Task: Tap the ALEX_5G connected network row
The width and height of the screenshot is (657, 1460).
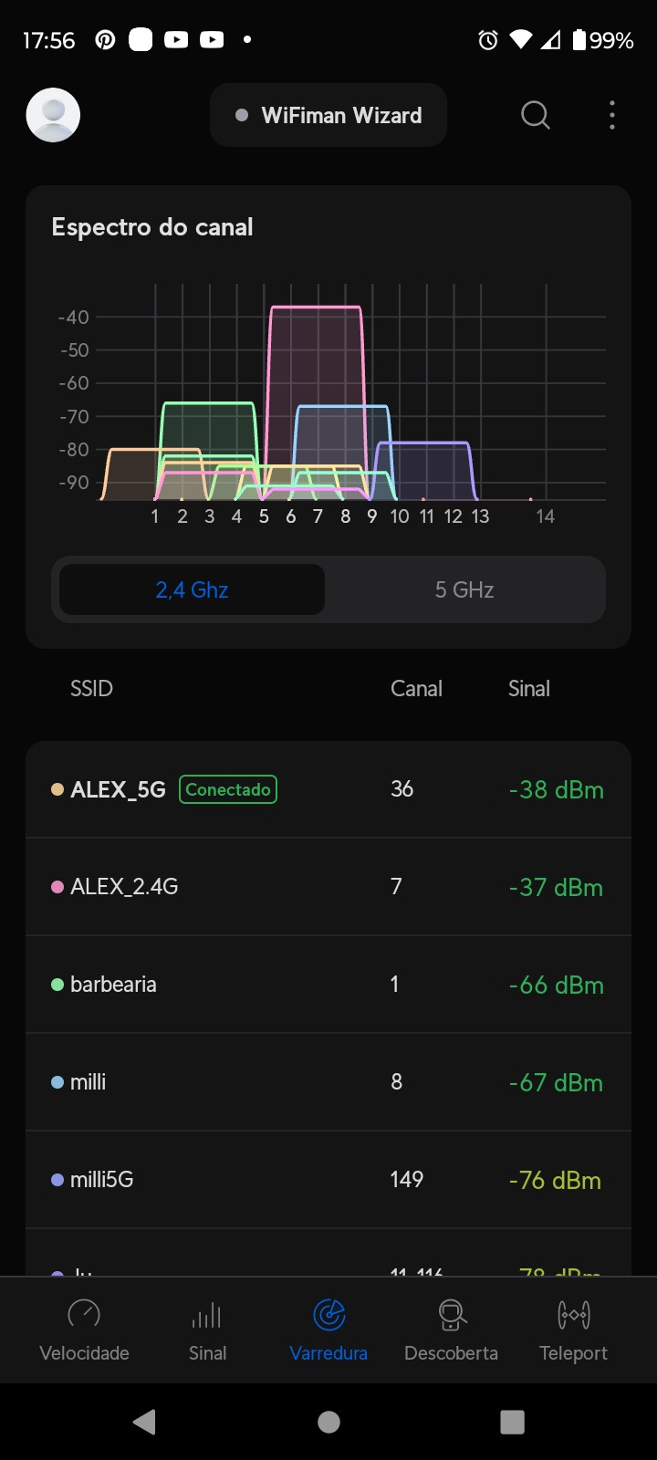Action: point(328,789)
